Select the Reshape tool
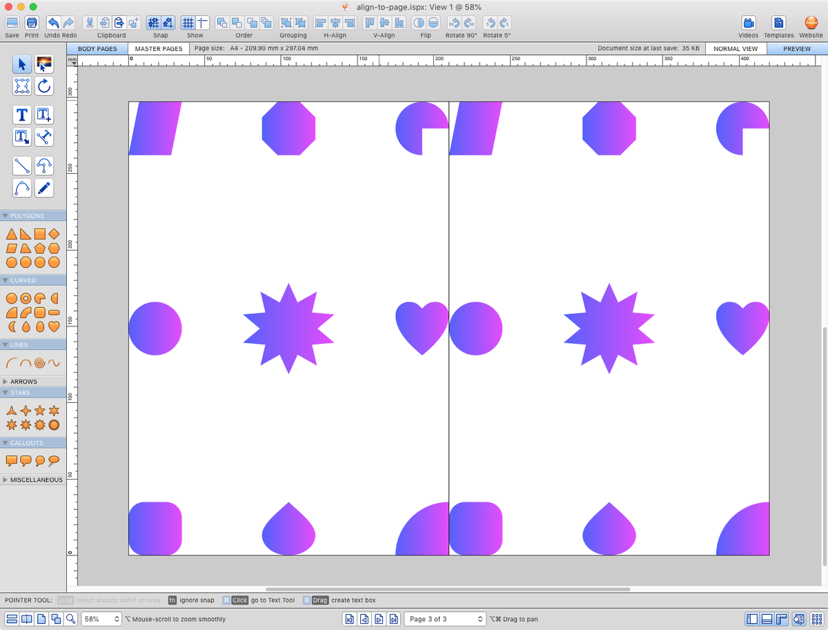 [21, 86]
